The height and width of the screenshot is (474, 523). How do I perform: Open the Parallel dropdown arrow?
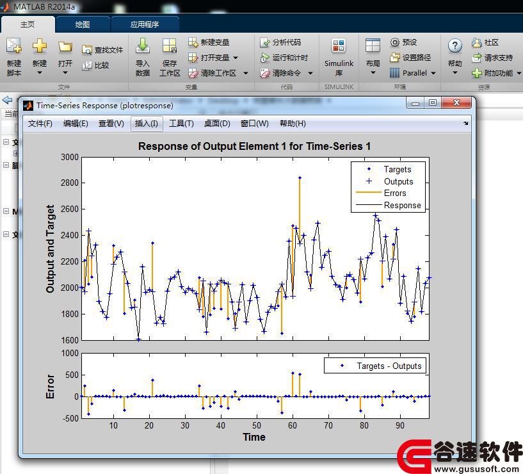pos(433,73)
